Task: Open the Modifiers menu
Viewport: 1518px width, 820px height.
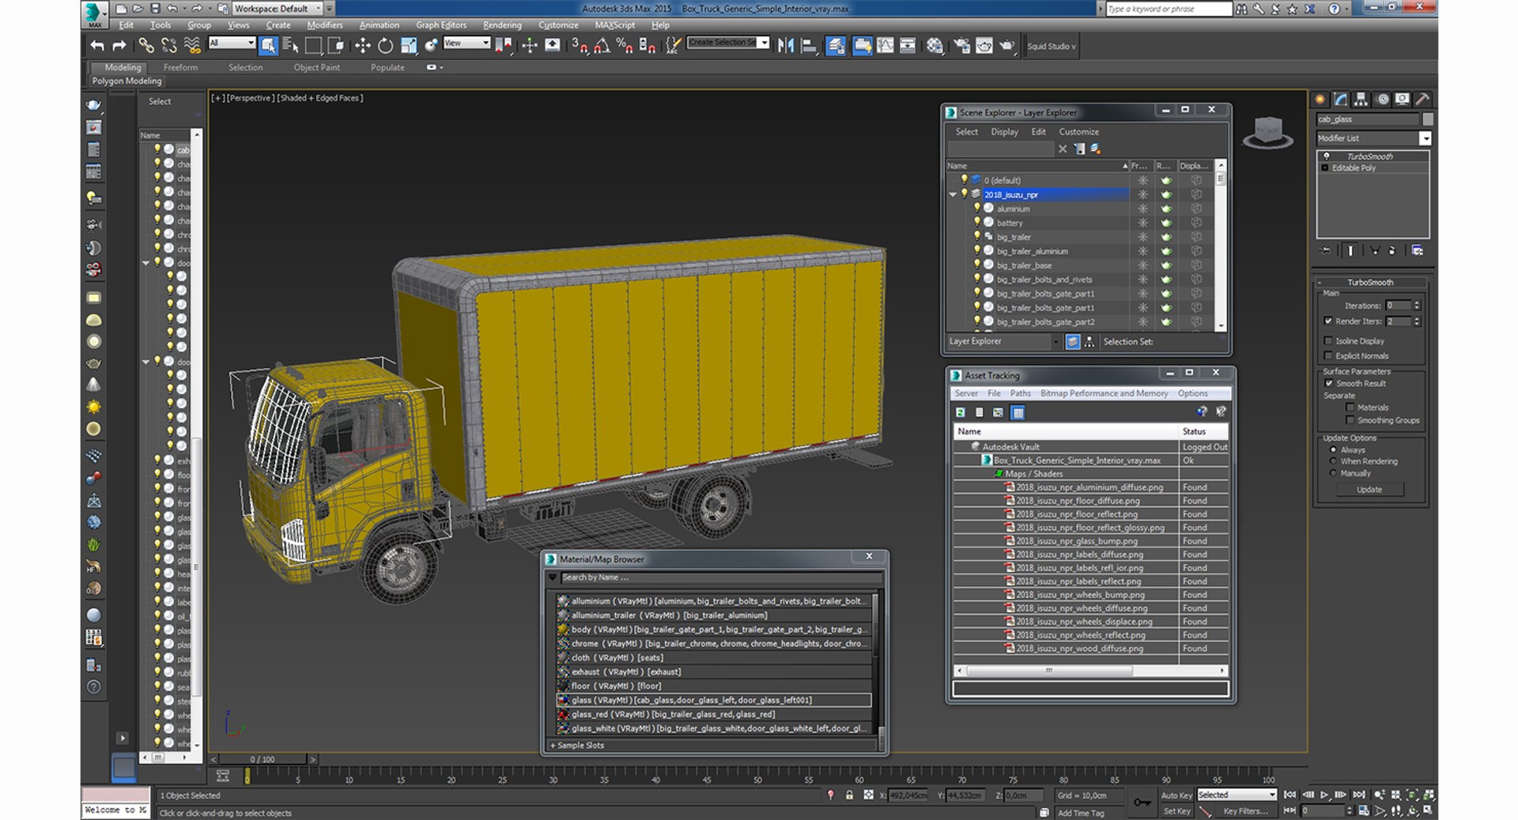Action: [325, 25]
